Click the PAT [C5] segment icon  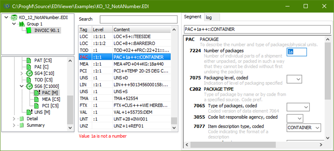pos(29,60)
